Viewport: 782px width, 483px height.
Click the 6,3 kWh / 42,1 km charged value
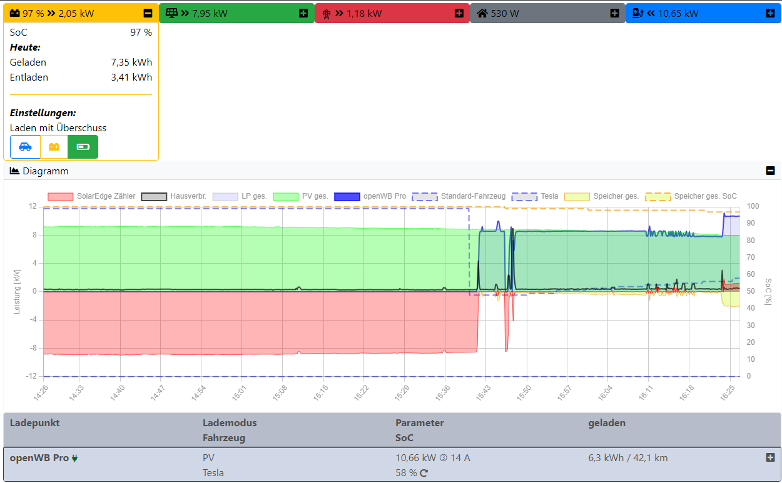coord(628,458)
